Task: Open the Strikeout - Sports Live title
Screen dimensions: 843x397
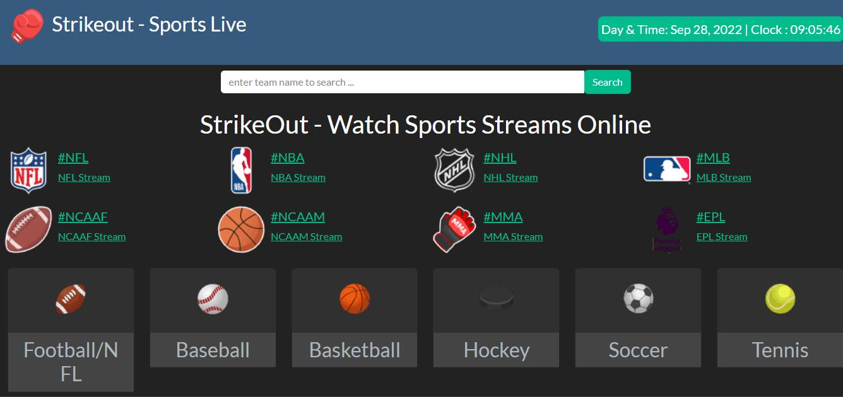Action: coord(149,25)
